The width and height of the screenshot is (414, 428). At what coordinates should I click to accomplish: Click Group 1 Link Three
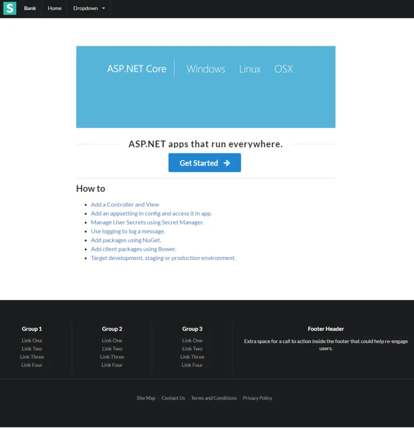(32, 357)
